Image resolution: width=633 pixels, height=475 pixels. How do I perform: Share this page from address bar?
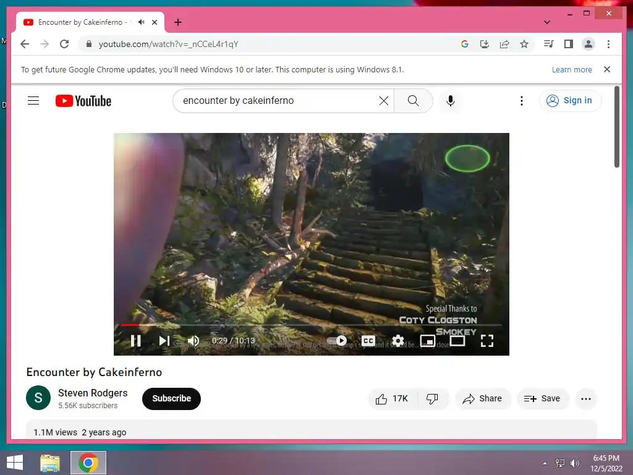click(504, 44)
